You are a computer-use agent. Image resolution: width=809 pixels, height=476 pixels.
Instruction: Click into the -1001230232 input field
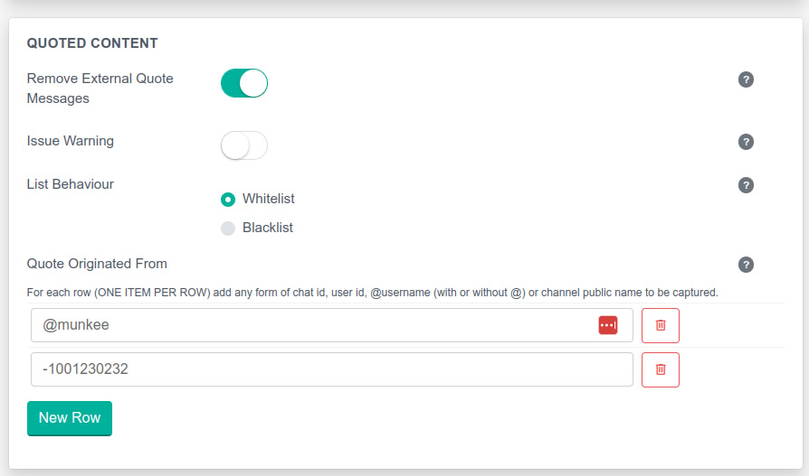click(326, 369)
